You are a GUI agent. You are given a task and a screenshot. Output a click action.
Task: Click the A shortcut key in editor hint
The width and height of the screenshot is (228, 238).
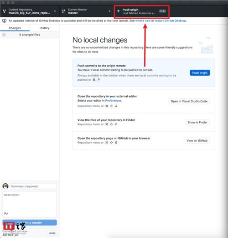coord(116,106)
